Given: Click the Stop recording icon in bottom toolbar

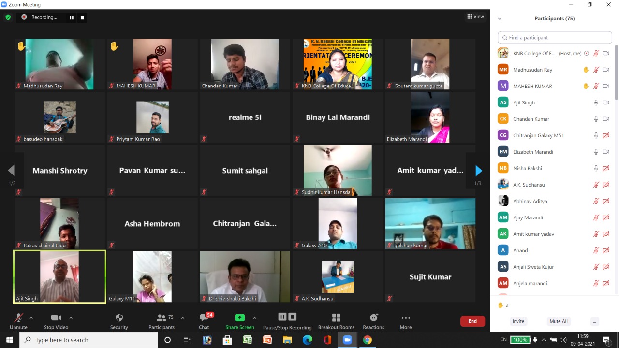Looking at the screenshot, I should (x=292, y=317).
